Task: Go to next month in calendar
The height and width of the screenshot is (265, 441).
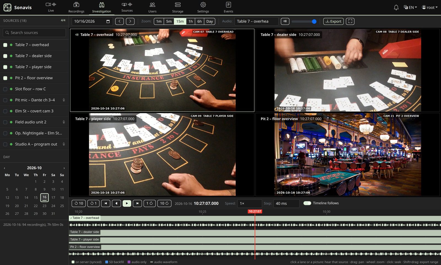Action: pyautogui.click(x=64, y=168)
